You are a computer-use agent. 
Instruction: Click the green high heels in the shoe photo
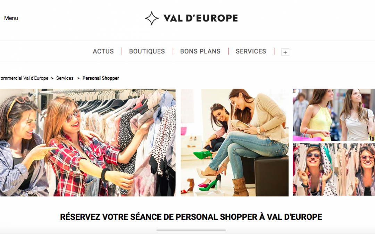click(x=203, y=155)
